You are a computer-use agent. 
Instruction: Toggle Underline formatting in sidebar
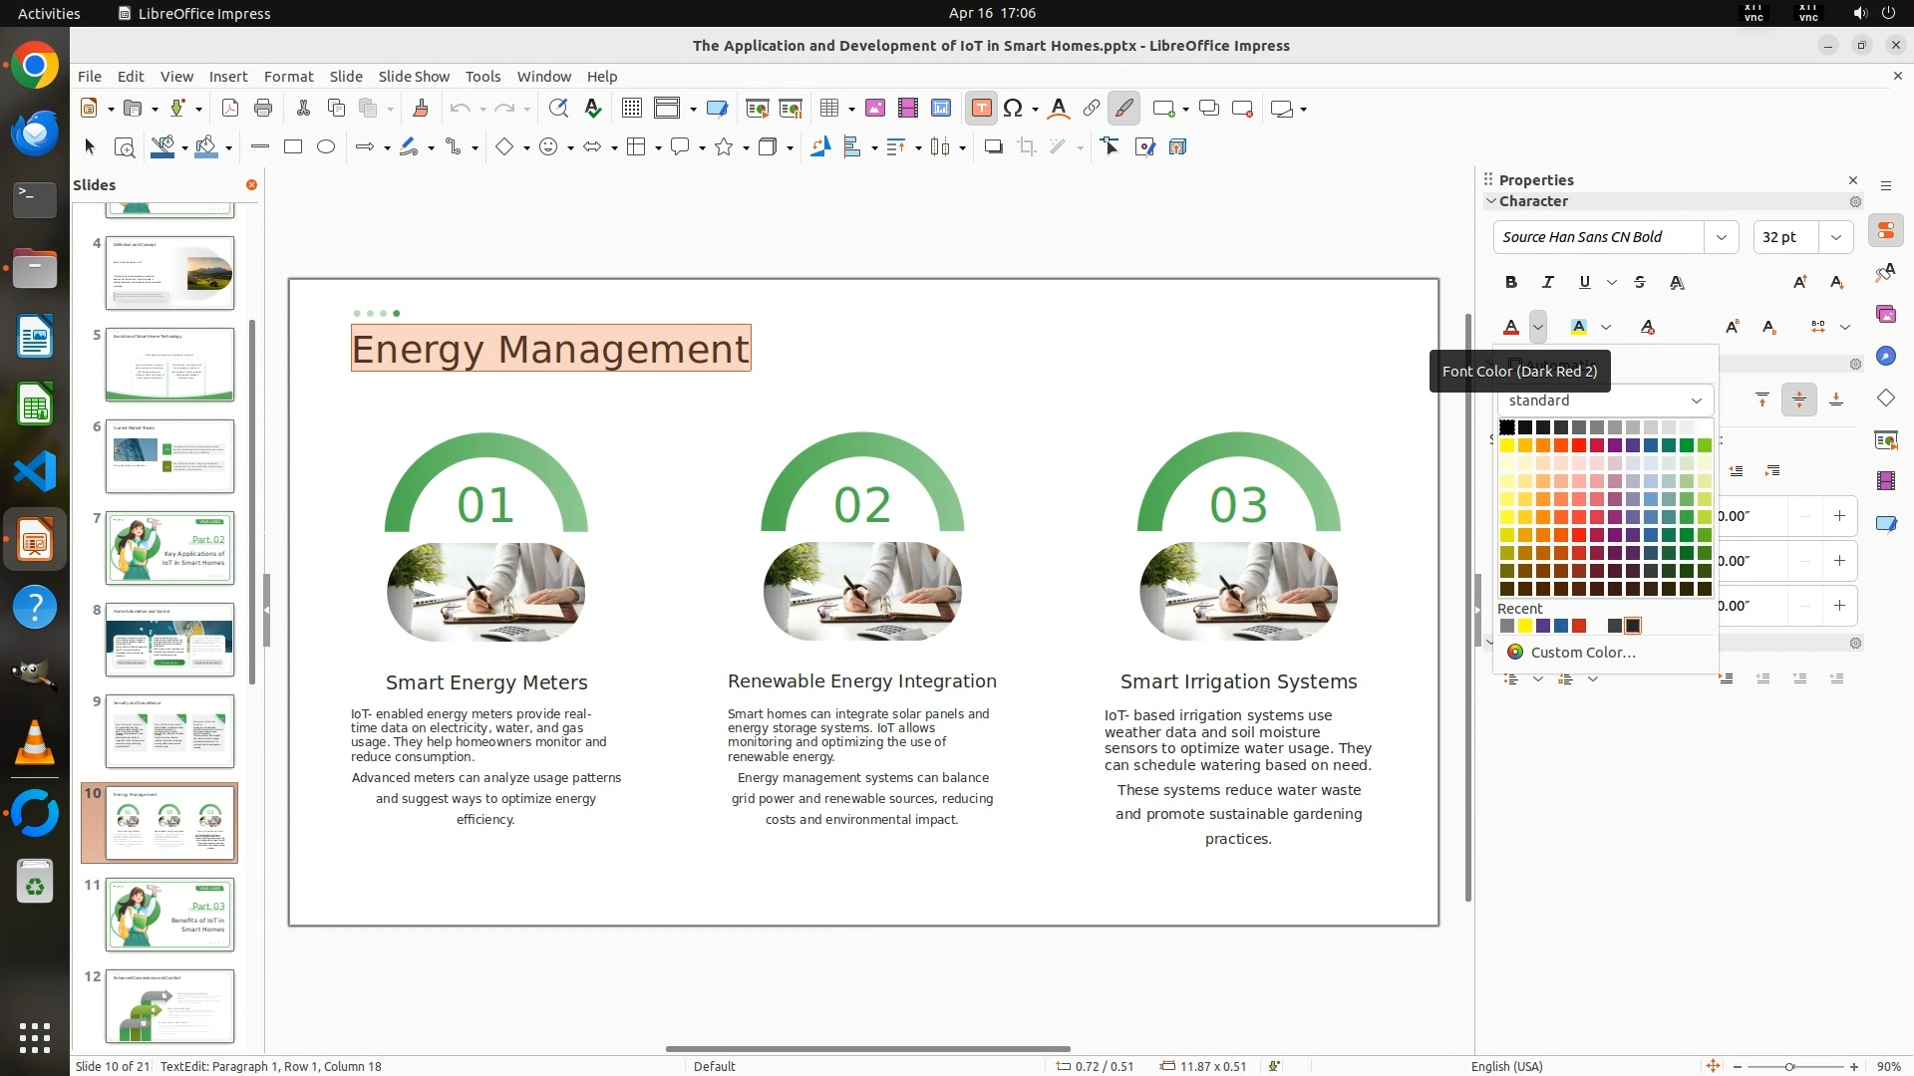tap(1585, 283)
